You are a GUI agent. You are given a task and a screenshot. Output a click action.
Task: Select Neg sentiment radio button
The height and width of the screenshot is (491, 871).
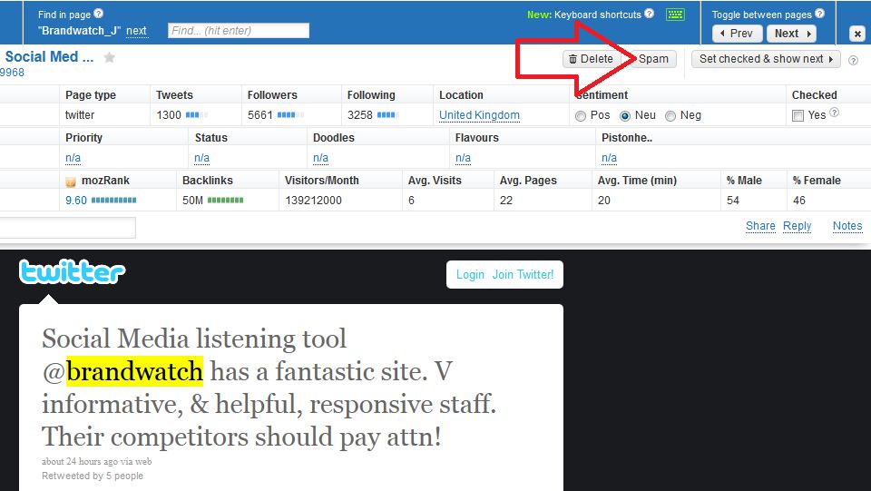[670, 116]
